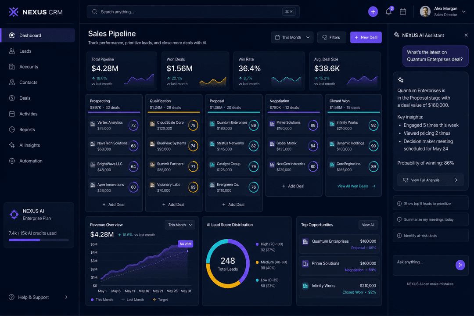Open Leads page from sidebar
The height and width of the screenshot is (316, 474).
pos(38,51)
